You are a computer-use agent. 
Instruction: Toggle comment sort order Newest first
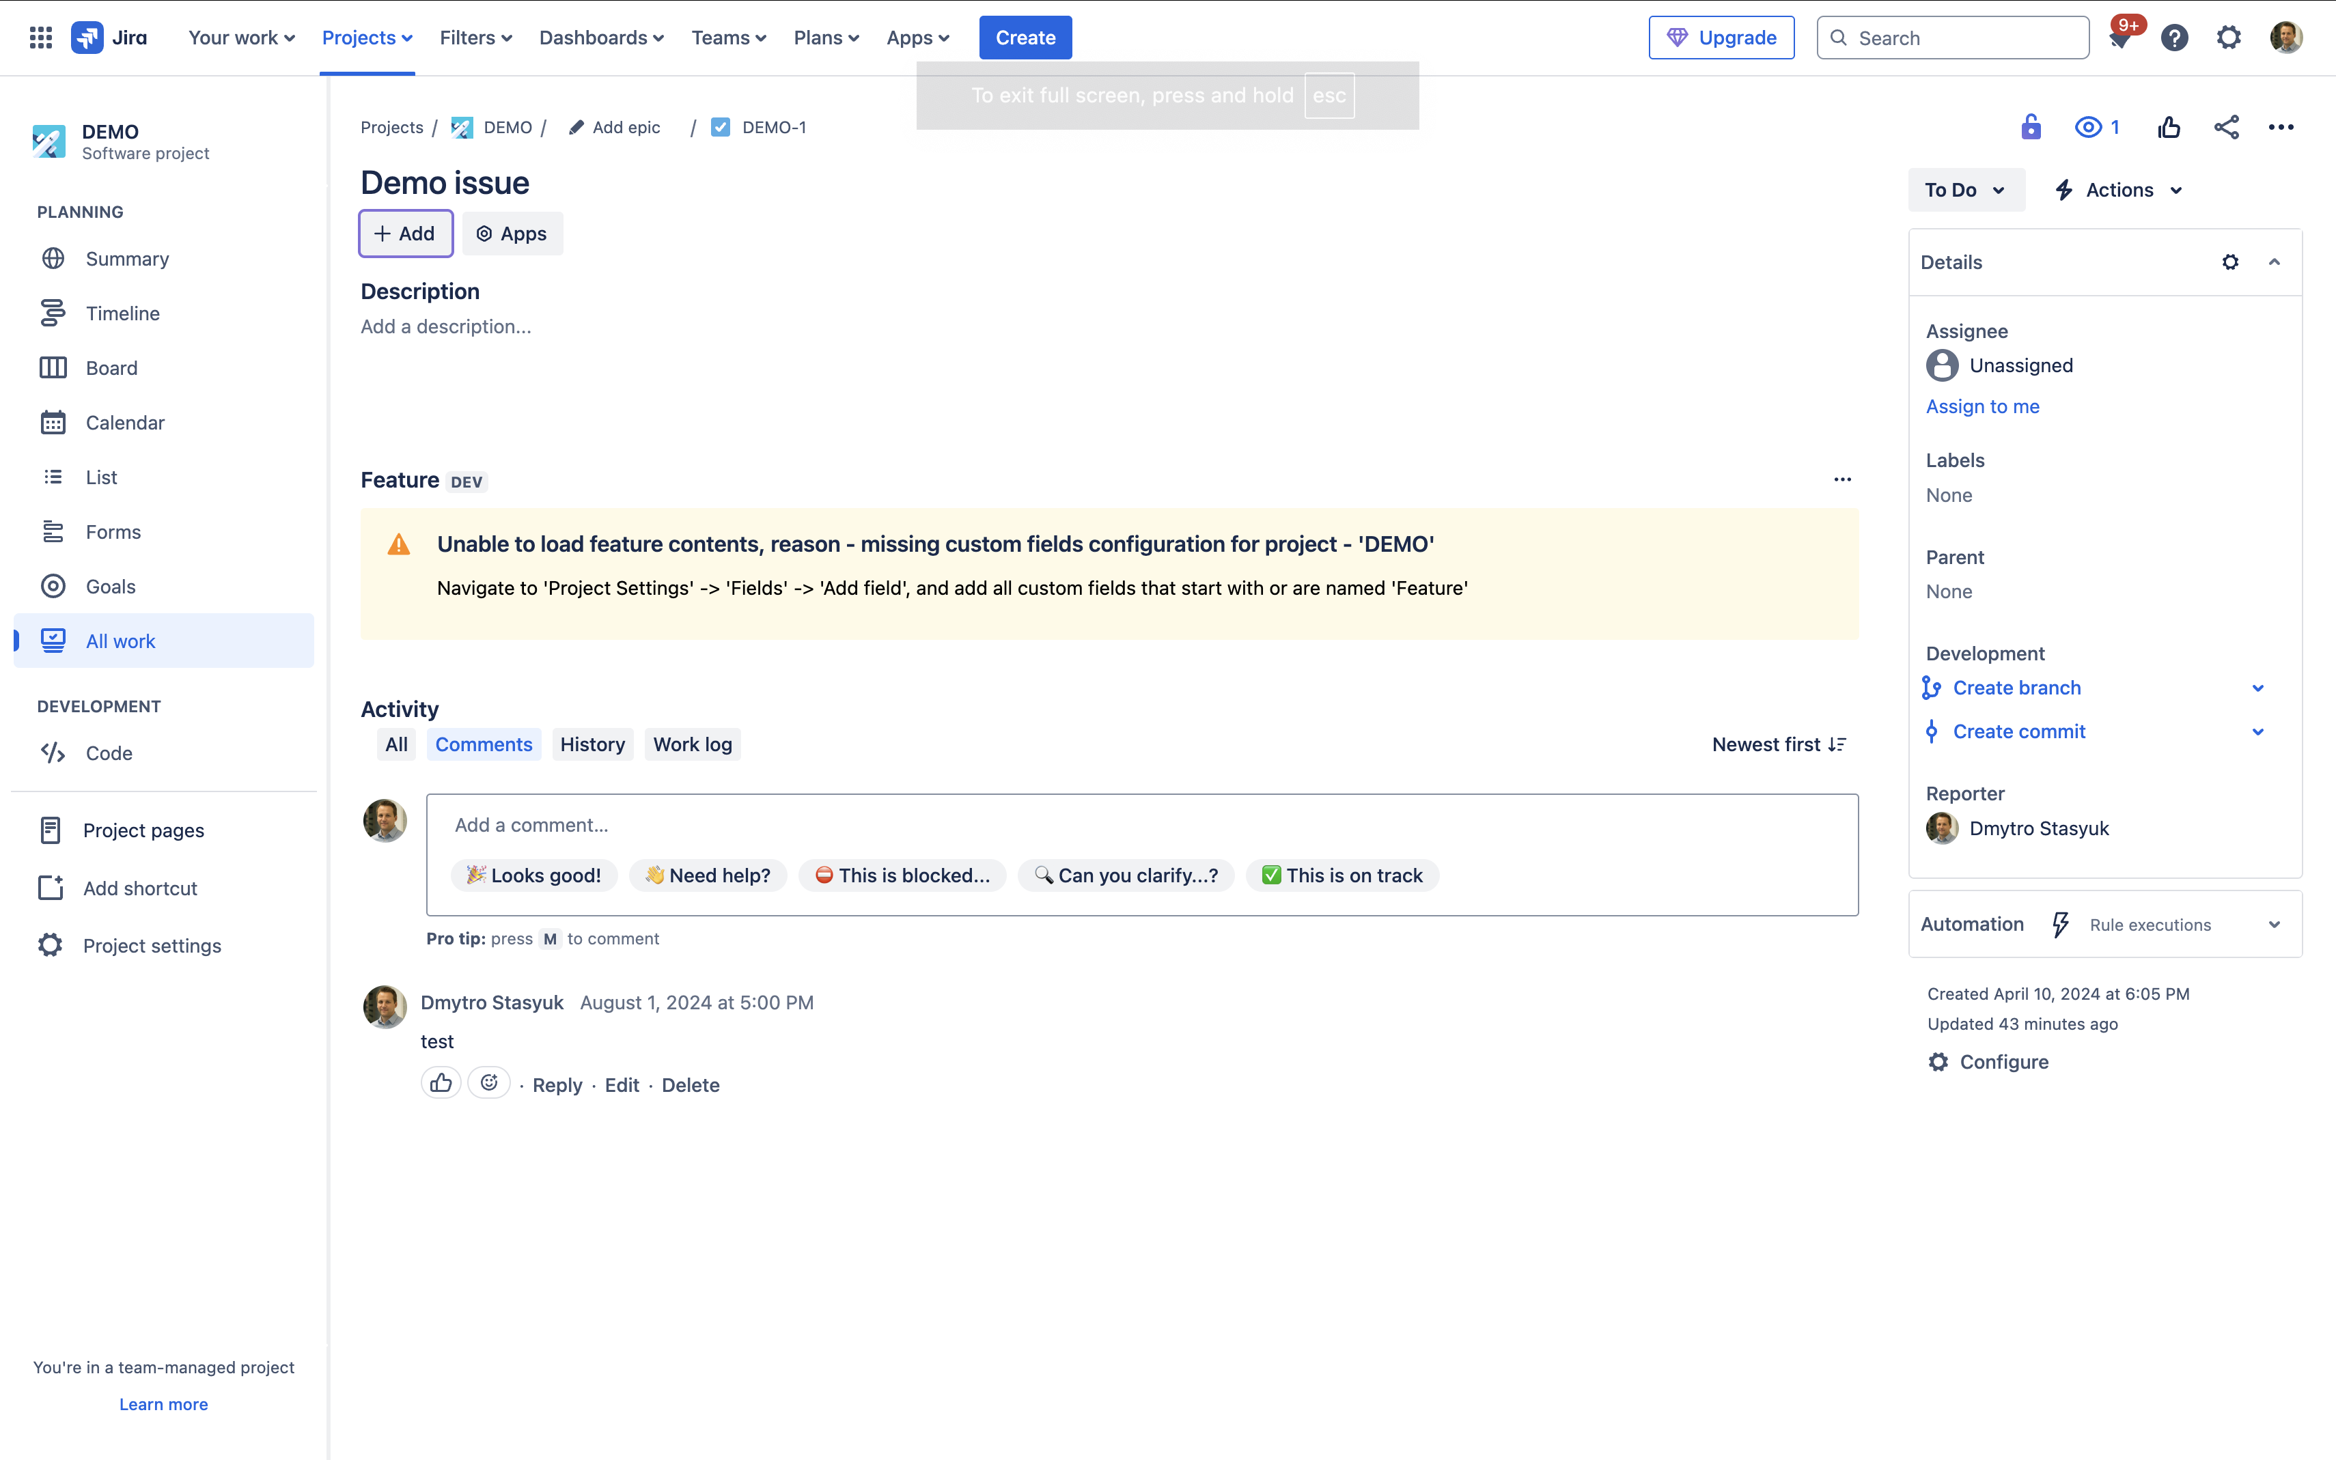coord(1779,744)
